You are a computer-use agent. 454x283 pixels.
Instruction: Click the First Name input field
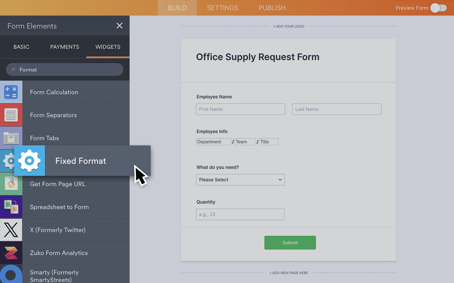[x=240, y=109]
